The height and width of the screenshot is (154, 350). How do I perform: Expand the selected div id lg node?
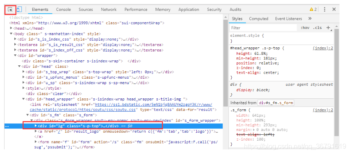[x=36, y=126]
